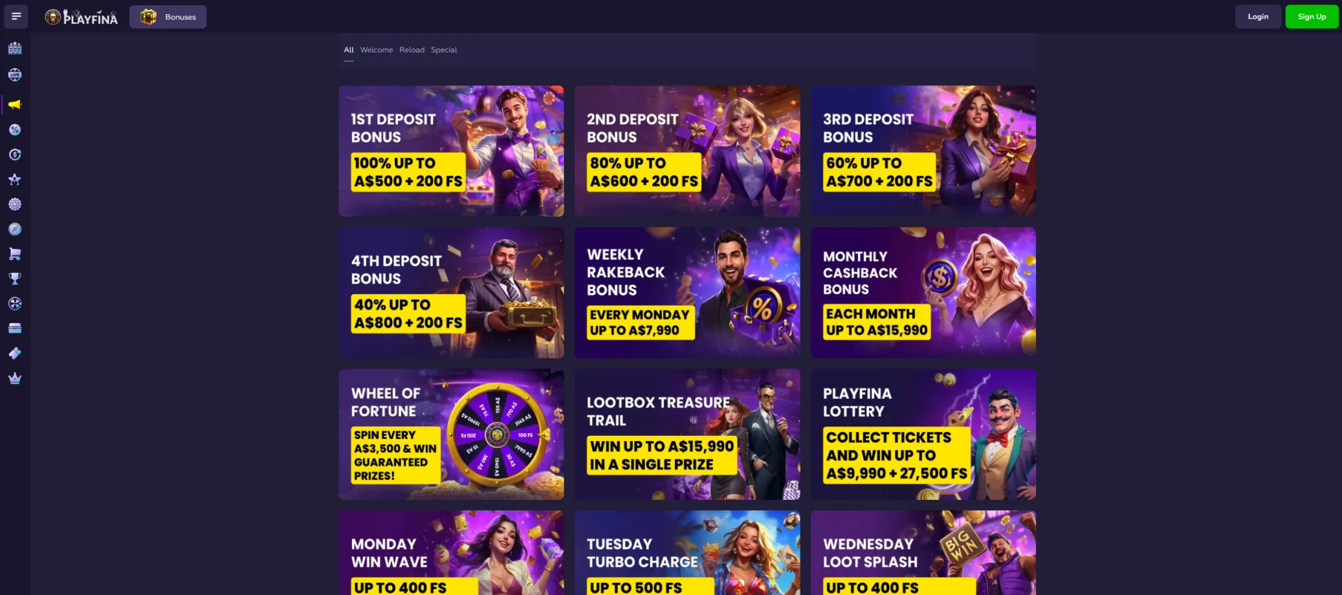1342x595 pixels.
Task: Open the hamburger menu in the header
Action: click(16, 16)
